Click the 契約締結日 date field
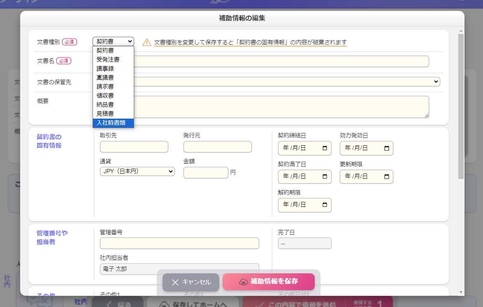The width and height of the screenshot is (483, 307). click(304, 148)
